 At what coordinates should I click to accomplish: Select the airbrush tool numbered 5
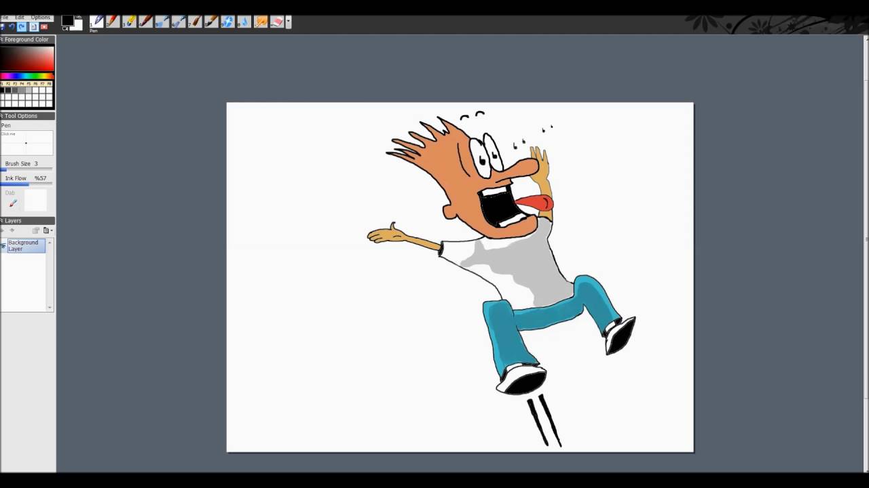tap(162, 22)
